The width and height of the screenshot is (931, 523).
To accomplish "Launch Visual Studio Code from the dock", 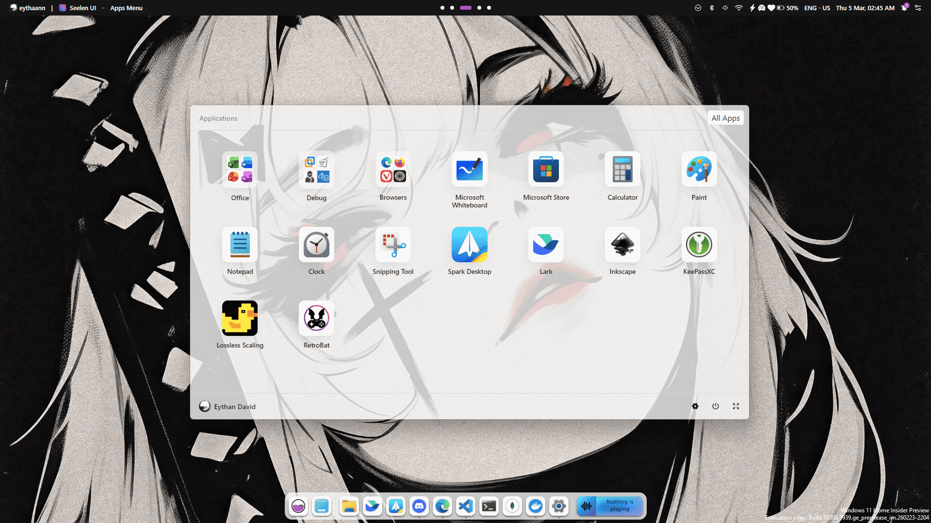I will click(465, 506).
